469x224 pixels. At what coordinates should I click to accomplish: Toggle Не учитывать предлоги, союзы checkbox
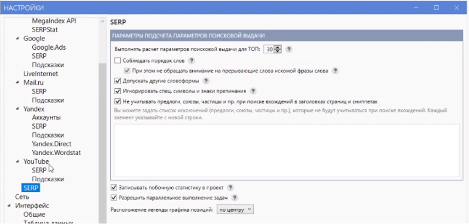(118, 101)
